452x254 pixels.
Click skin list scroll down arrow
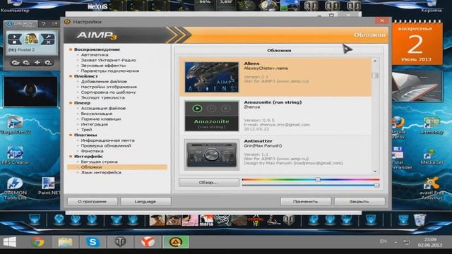[x=375, y=171]
